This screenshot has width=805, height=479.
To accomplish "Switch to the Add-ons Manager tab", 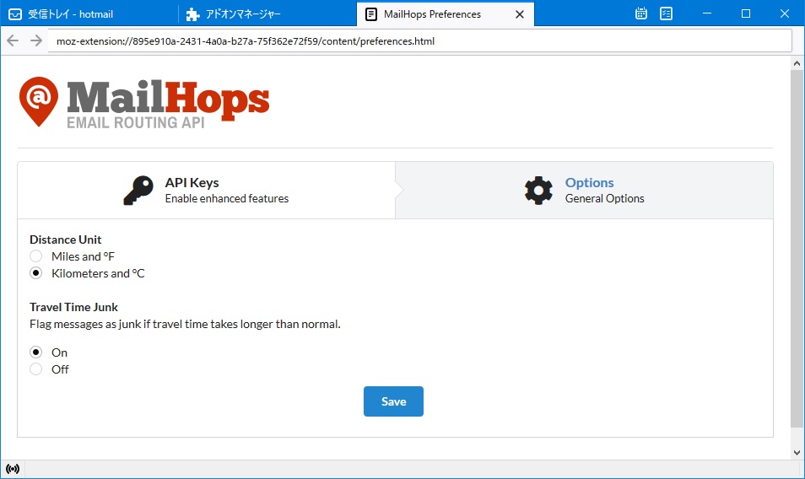I will point(267,14).
